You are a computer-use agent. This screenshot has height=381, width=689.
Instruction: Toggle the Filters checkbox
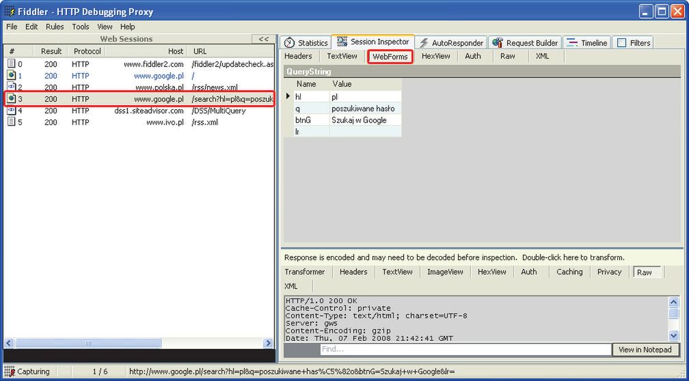621,42
